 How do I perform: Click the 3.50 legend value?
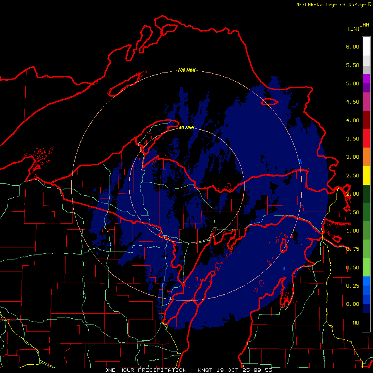point(353,139)
